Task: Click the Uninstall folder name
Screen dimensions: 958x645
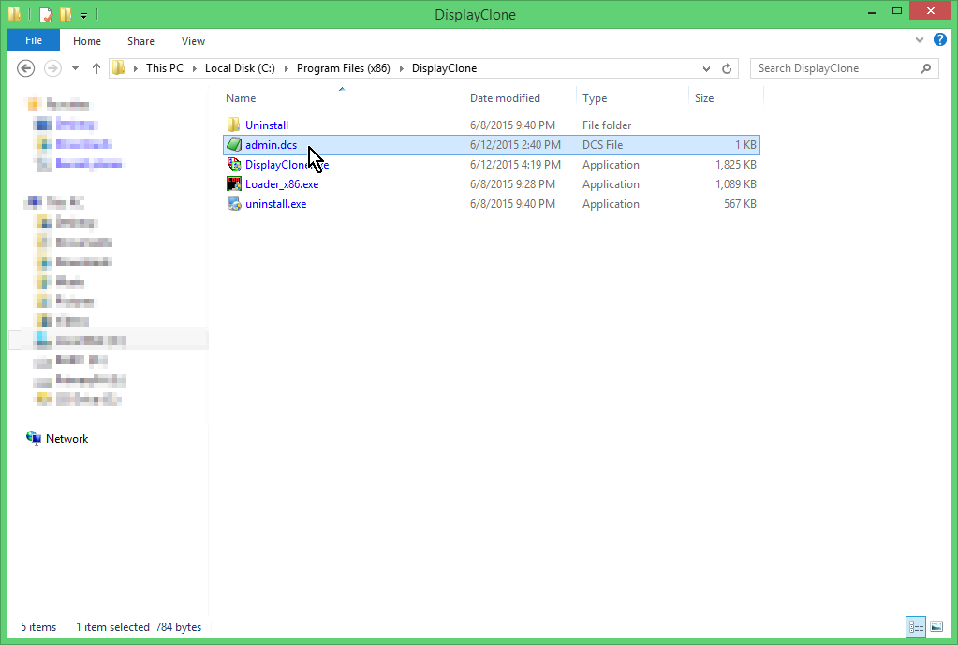Action: click(267, 125)
